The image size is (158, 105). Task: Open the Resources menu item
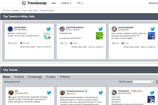[153, 3]
